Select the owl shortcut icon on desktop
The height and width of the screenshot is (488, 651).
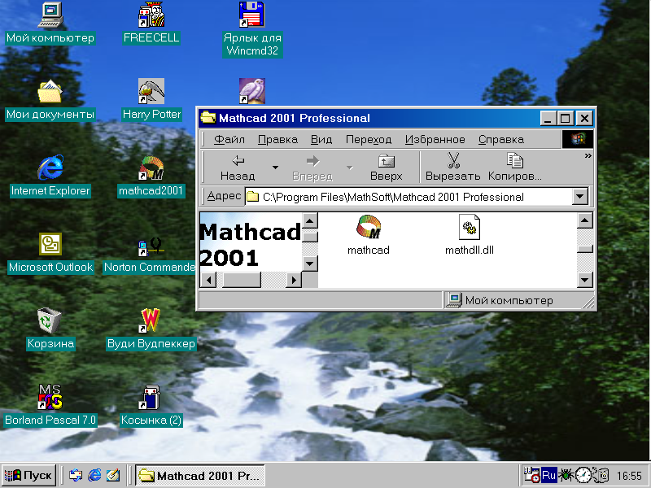pyautogui.click(x=252, y=91)
